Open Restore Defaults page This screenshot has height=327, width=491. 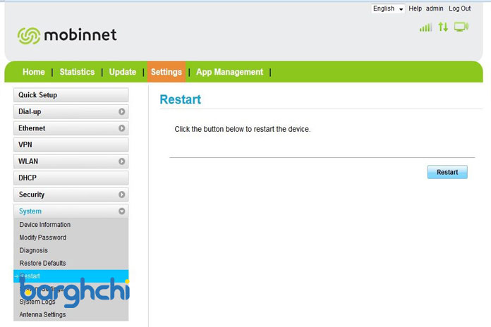pyautogui.click(x=42, y=263)
